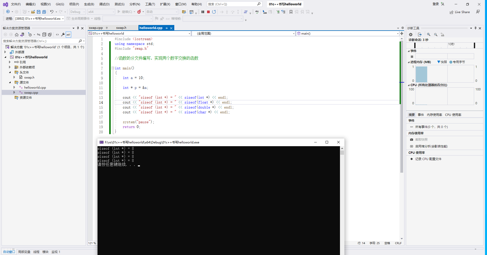The image size is (487, 255).
Task: Click Pending Changes Filter clock icon
Action: [x=30, y=35]
